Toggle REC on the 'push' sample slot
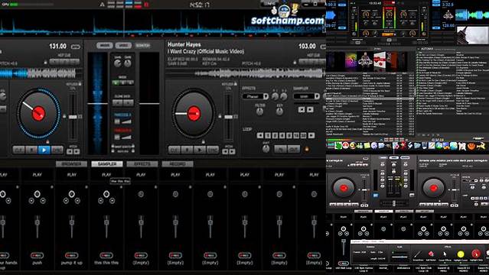The height and width of the screenshot is (275, 489). coord(37,255)
